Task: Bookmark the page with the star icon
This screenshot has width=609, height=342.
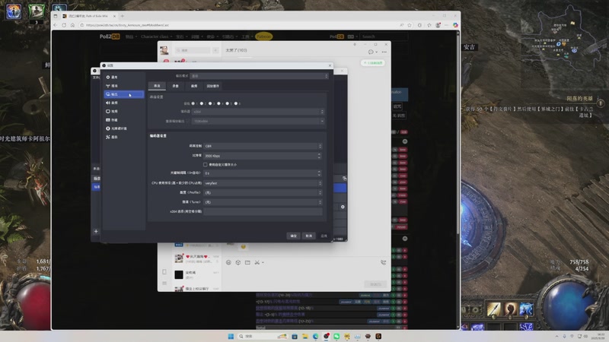Action: (x=410, y=25)
